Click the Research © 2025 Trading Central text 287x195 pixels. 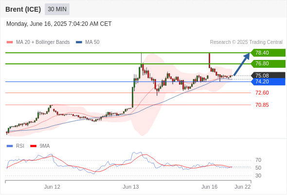click(246, 42)
